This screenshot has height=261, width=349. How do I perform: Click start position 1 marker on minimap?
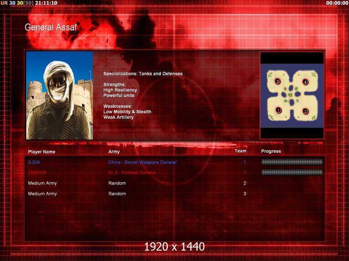pyautogui.click(x=278, y=110)
